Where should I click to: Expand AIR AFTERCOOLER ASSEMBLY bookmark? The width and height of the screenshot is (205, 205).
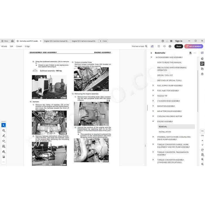[153, 111]
